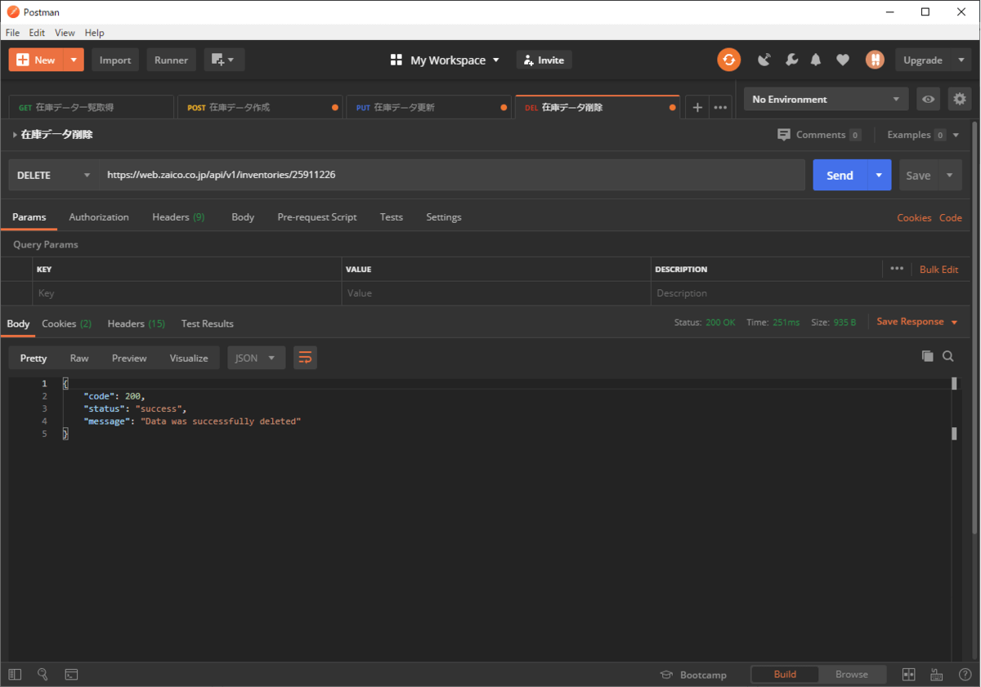The height and width of the screenshot is (687, 981).
Task: Click the heart icon in header
Action: 843,60
